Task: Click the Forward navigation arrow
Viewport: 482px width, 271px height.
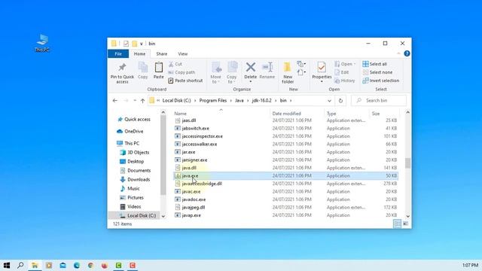Action: click(x=126, y=100)
